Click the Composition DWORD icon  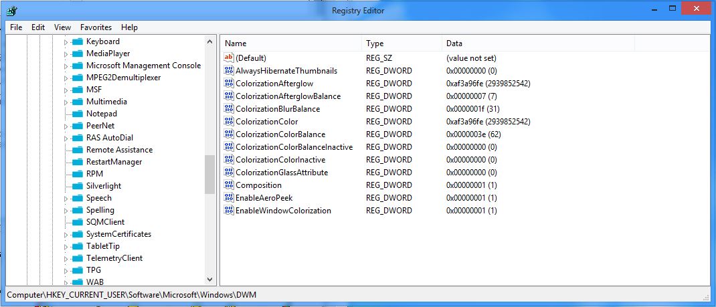tap(229, 185)
